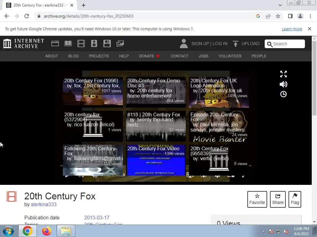Click the Internet Archive logo

tap(24, 44)
